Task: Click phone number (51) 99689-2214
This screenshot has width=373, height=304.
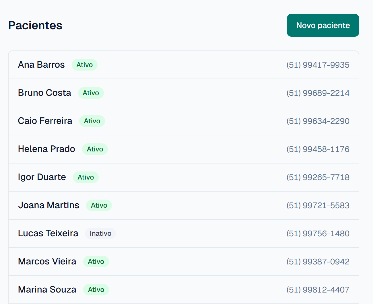Action: pos(318,93)
